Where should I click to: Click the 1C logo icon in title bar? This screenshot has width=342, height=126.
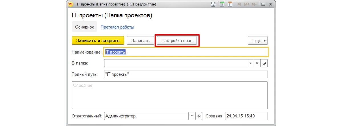[70, 4]
